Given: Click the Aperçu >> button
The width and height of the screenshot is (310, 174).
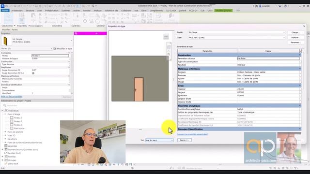Looking at the screenshot, I should click(184, 140).
